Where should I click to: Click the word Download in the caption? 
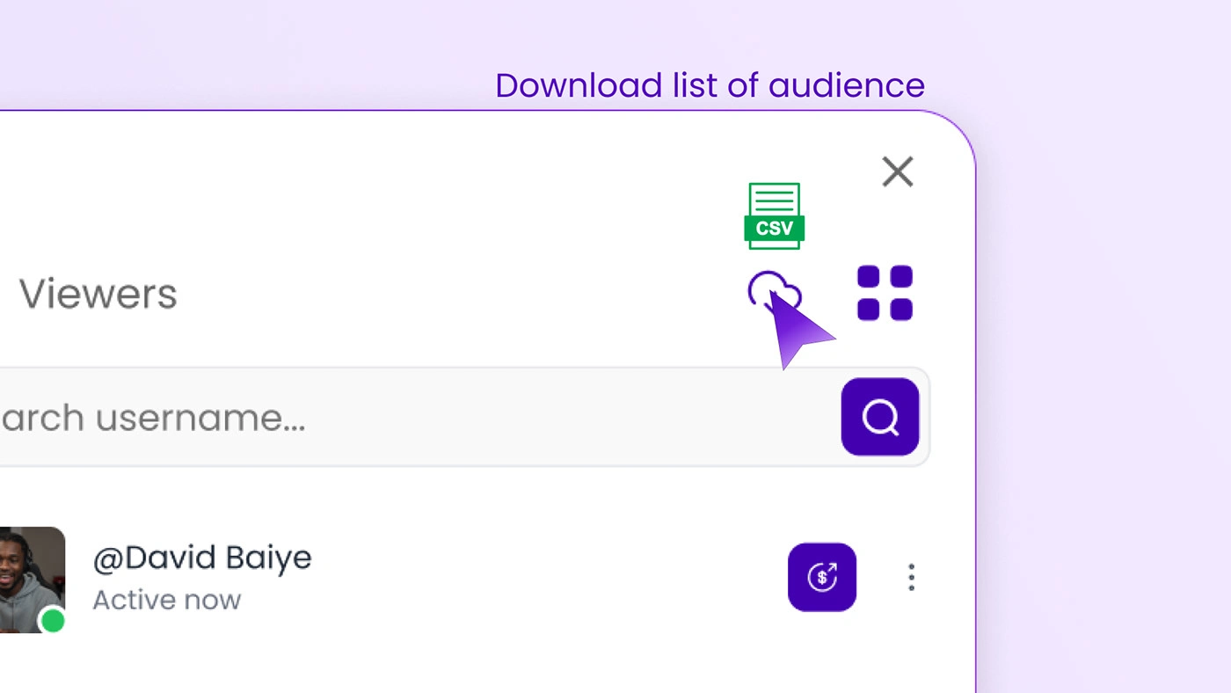[x=579, y=85]
